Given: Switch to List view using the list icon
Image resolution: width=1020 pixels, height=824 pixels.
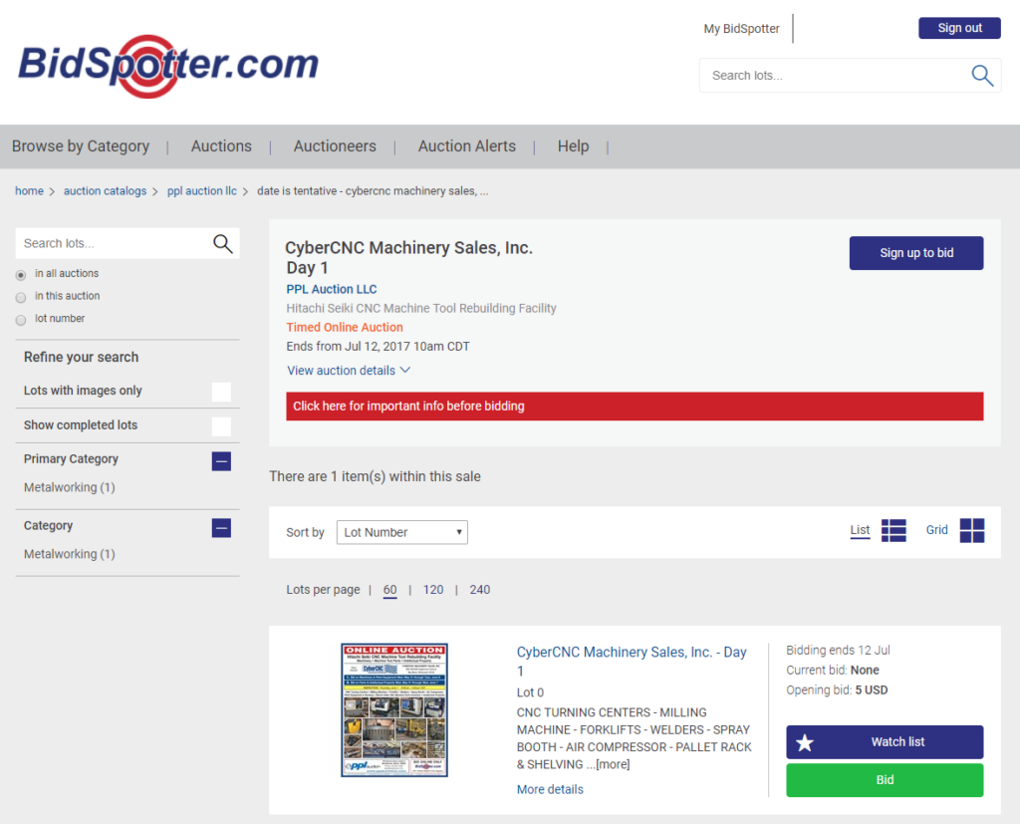Looking at the screenshot, I should click(893, 530).
